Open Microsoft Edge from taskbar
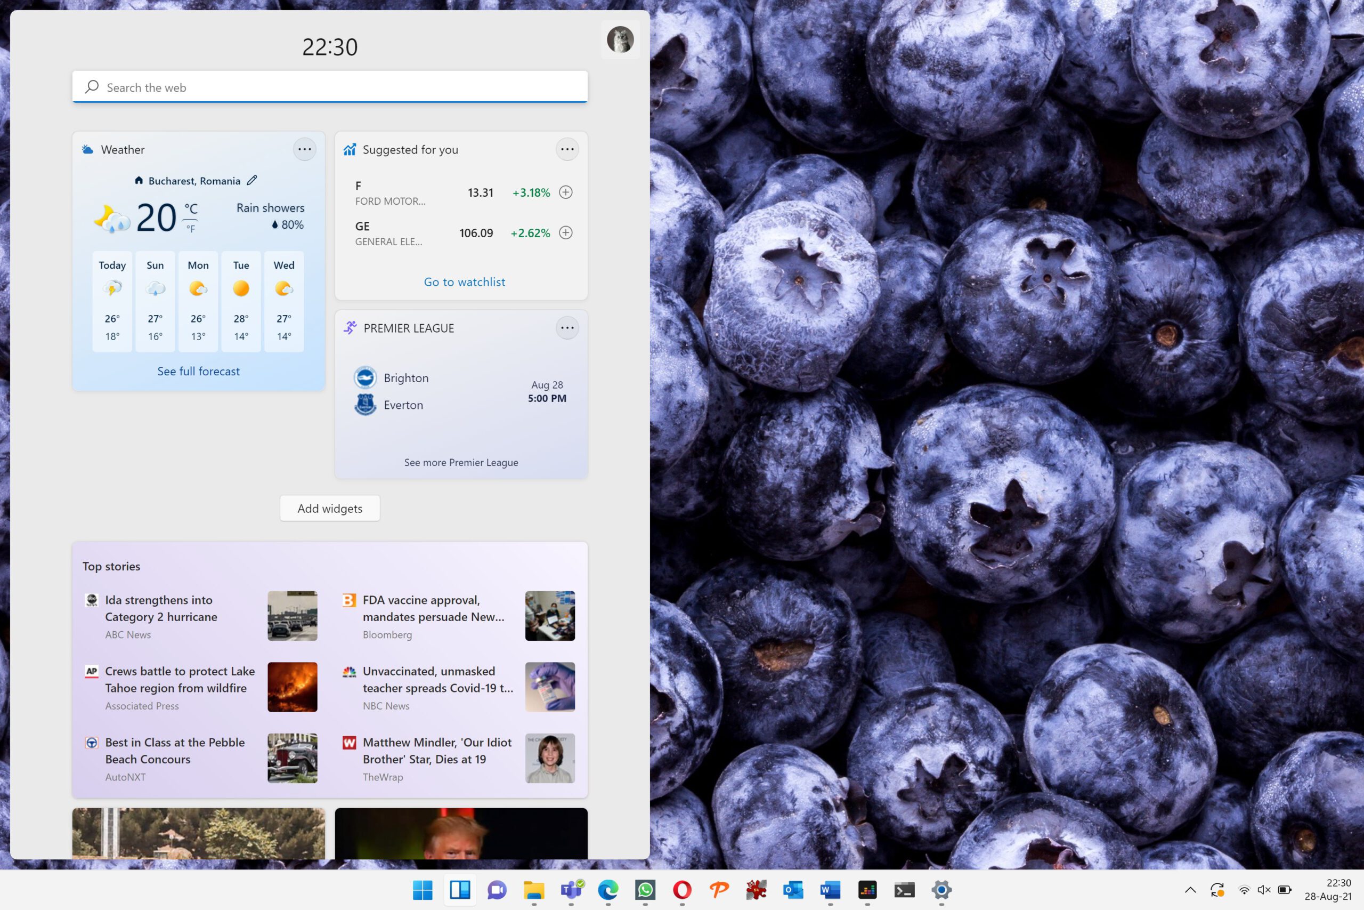 pyautogui.click(x=608, y=890)
